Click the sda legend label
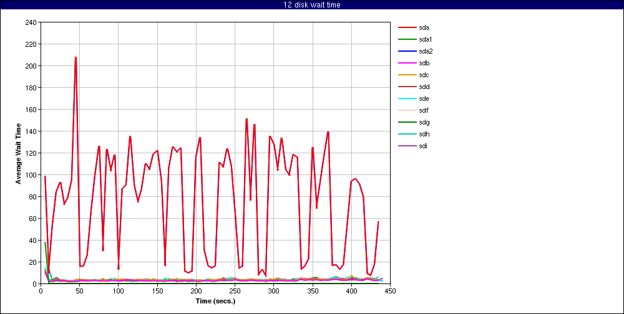This screenshot has height=314, width=624. [x=424, y=28]
